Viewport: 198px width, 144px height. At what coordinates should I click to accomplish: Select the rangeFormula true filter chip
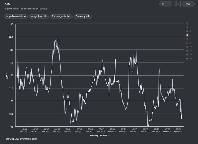[16, 16]
